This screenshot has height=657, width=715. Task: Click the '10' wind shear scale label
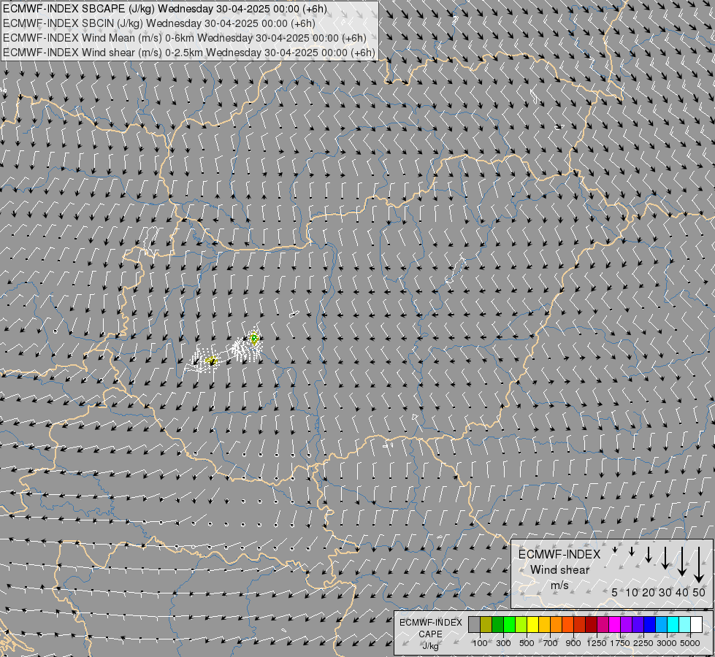click(x=632, y=592)
